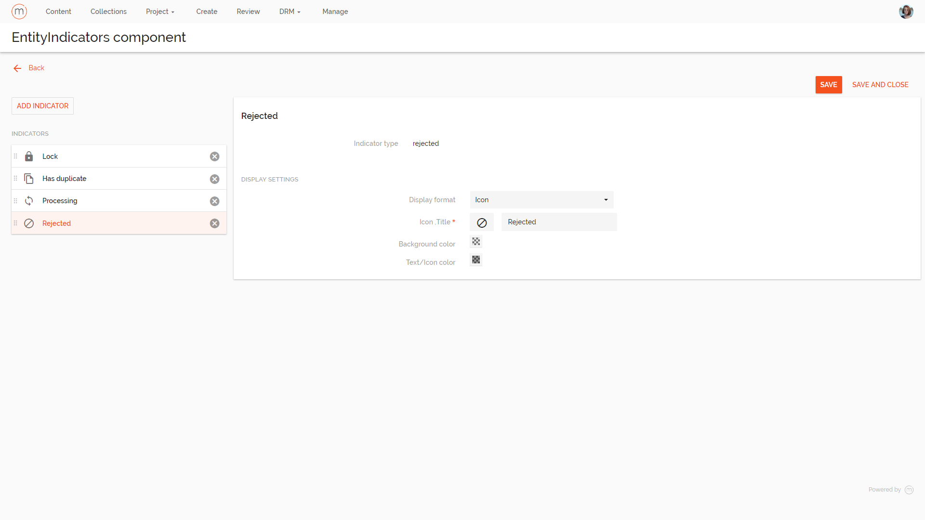
Task: Click the Has duplicate copy icon
Action: pyautogui.click(x=29, y=178)
